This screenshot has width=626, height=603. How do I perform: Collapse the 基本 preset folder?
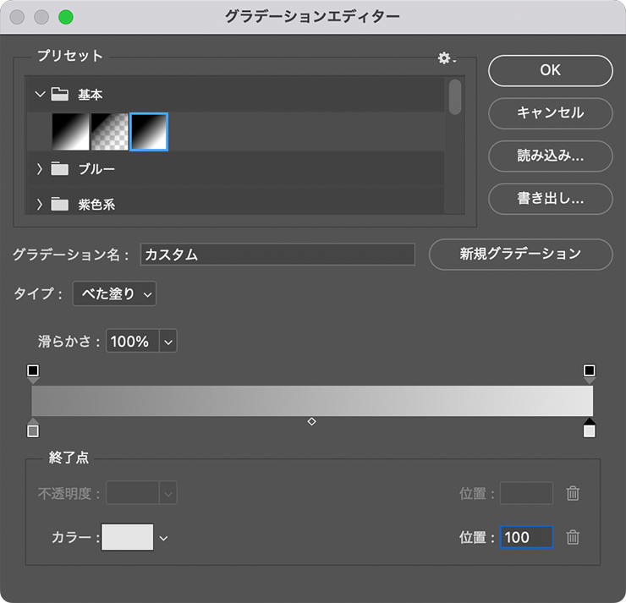39,95
